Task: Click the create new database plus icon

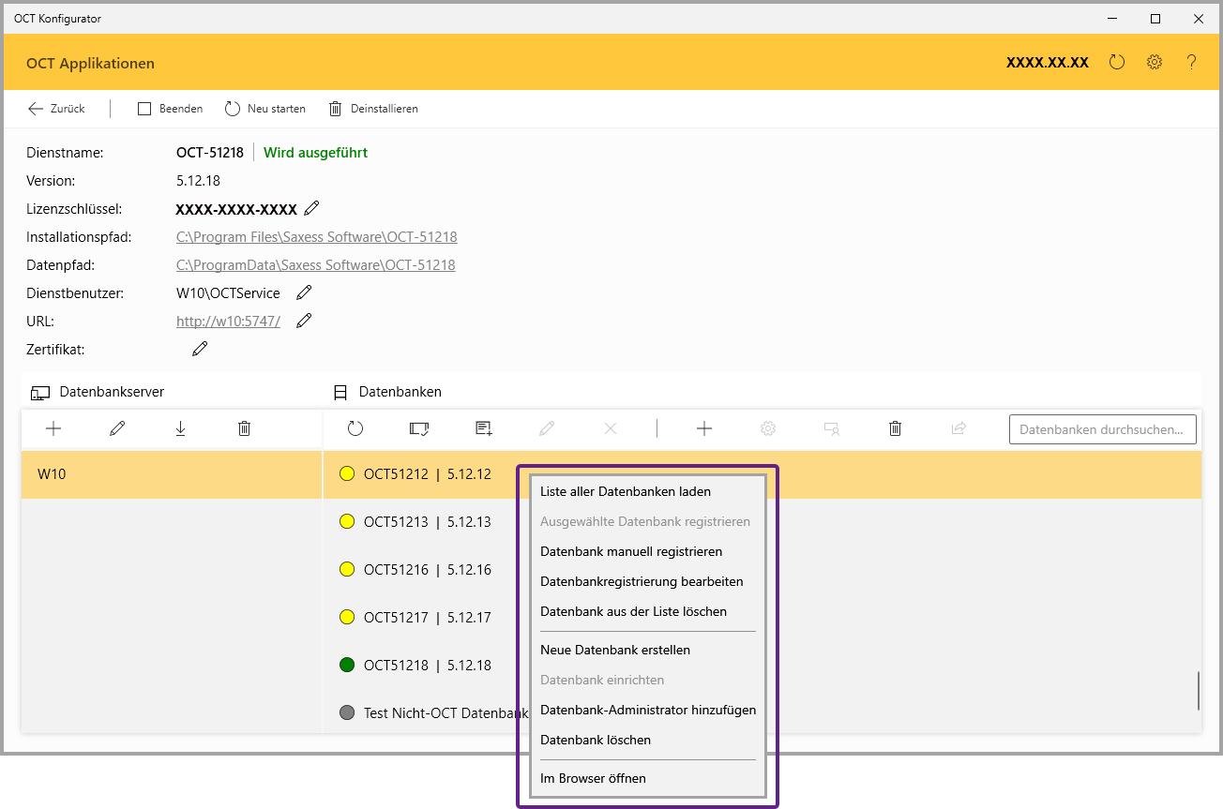Action: [x=704, y=428]
